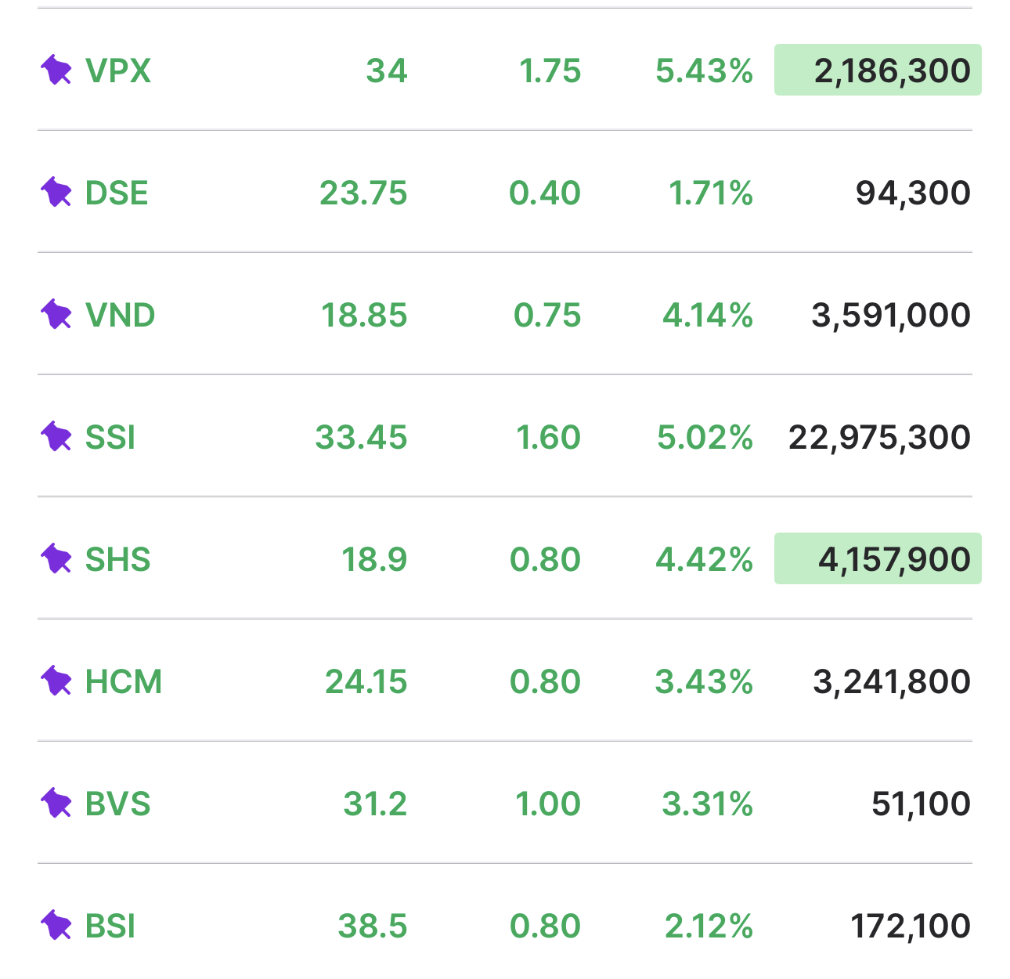
Task: Toggle the pin icon next to VND
Action: click(x=56, y=315)
